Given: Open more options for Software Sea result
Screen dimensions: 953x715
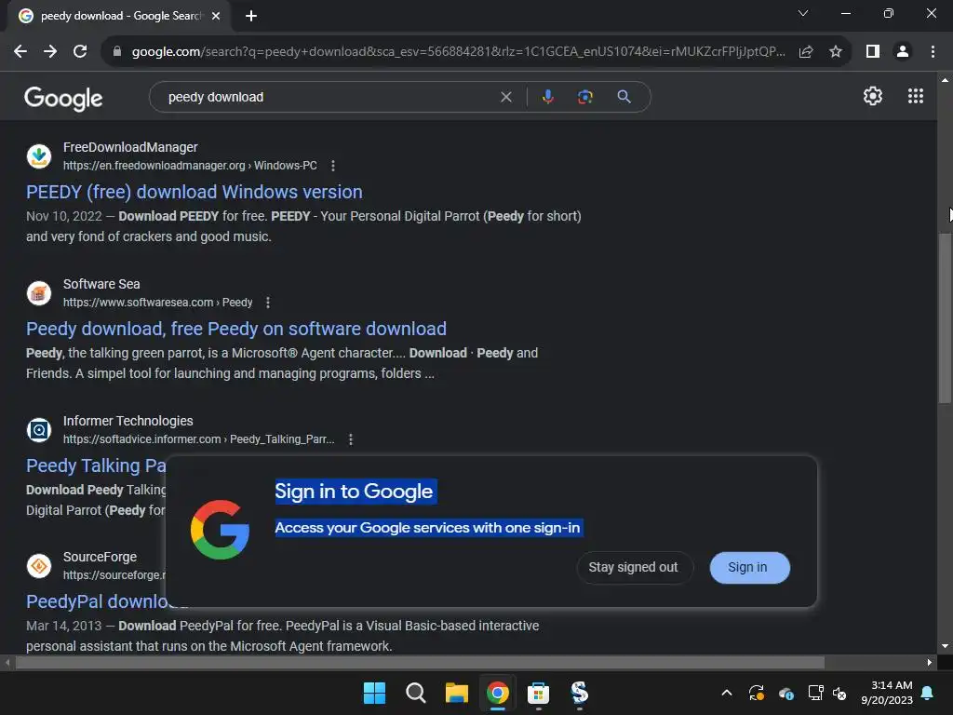Looking at the screenshot, I should (267, 303).
